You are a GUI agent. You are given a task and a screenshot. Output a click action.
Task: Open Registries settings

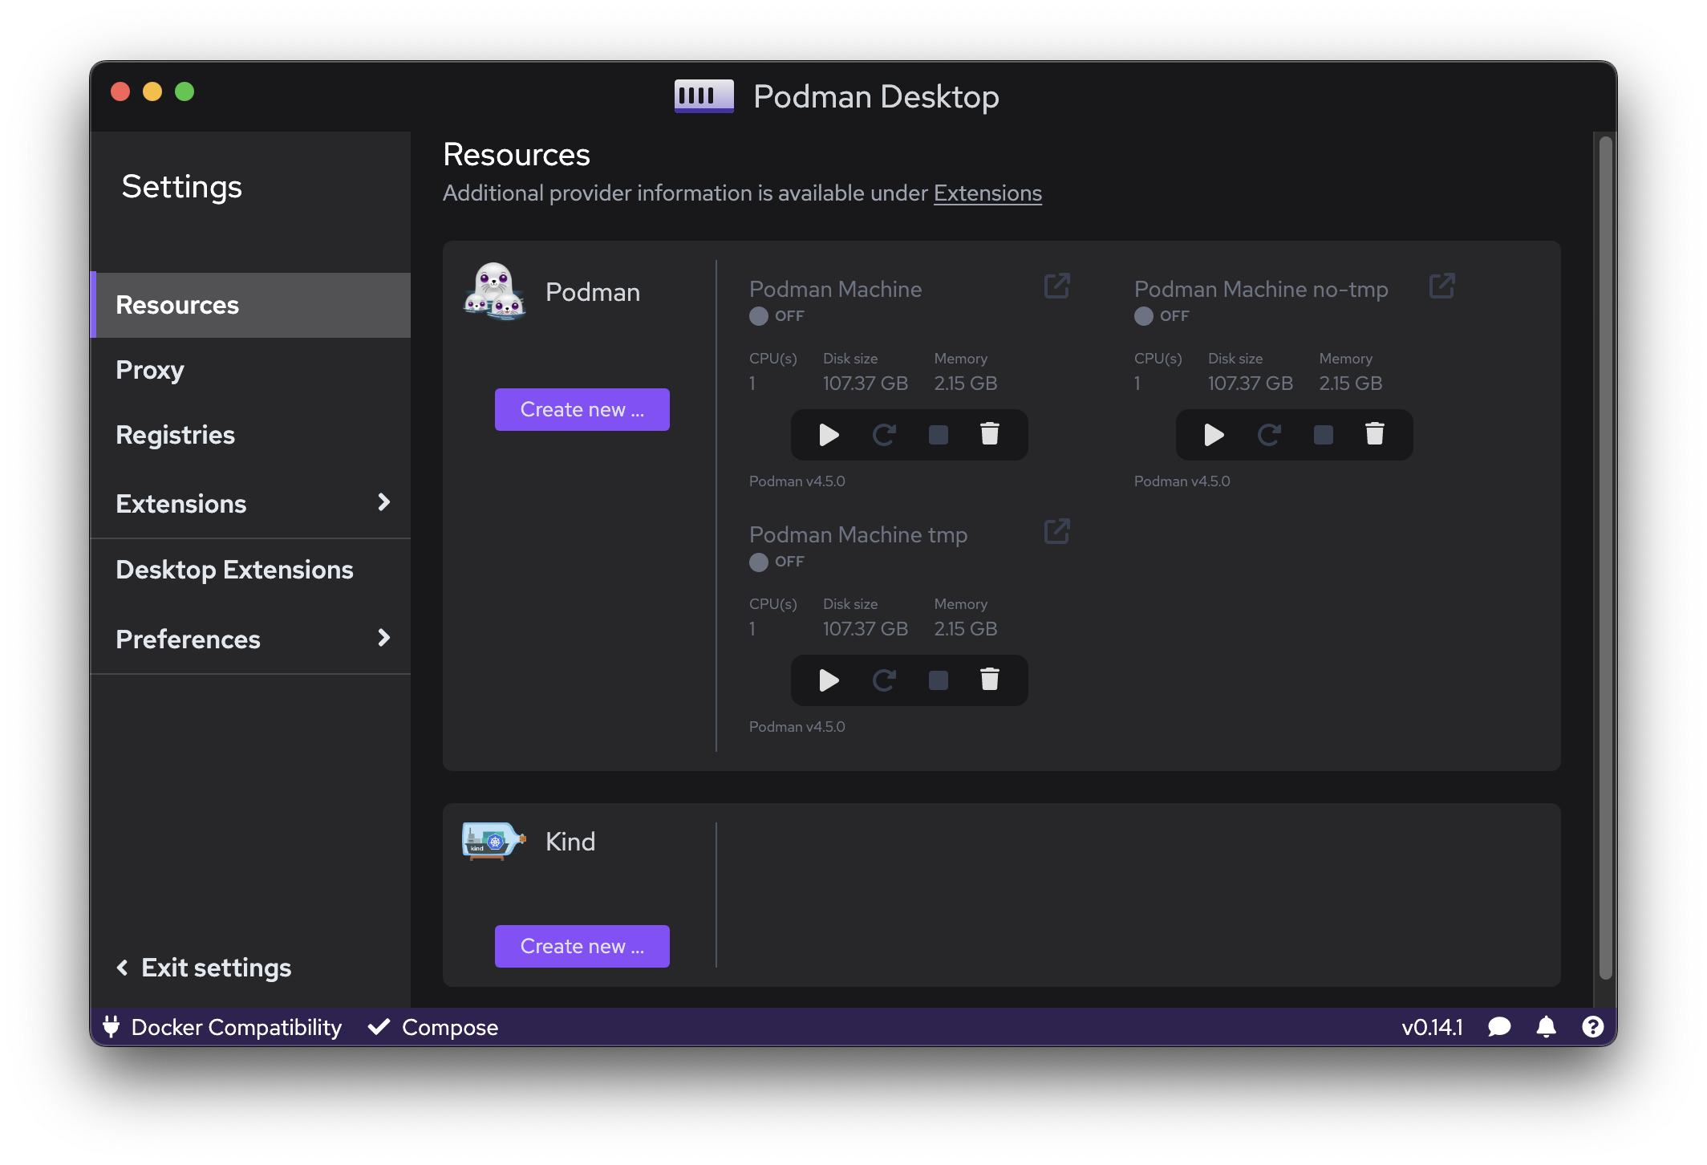coord(251,435)
